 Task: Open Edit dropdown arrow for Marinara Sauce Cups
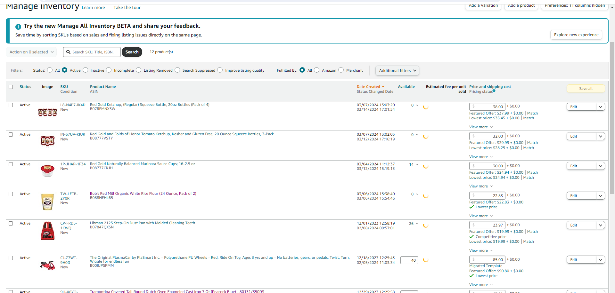pyautogui.click(x=601, y=166)
